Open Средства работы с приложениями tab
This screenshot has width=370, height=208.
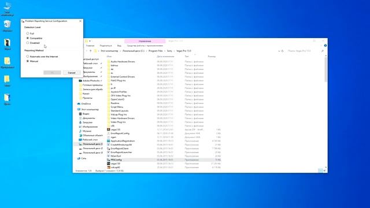tap(145, 46)
